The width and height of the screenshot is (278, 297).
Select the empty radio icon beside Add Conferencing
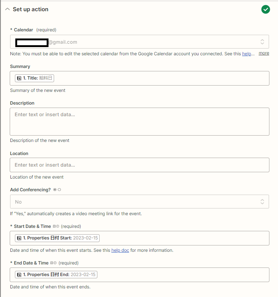(x=59, y=190)
